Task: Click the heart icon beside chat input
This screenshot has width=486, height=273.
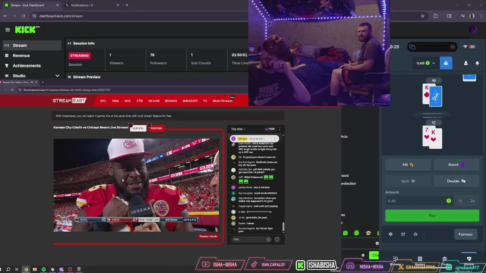Action: click(277, 239)
